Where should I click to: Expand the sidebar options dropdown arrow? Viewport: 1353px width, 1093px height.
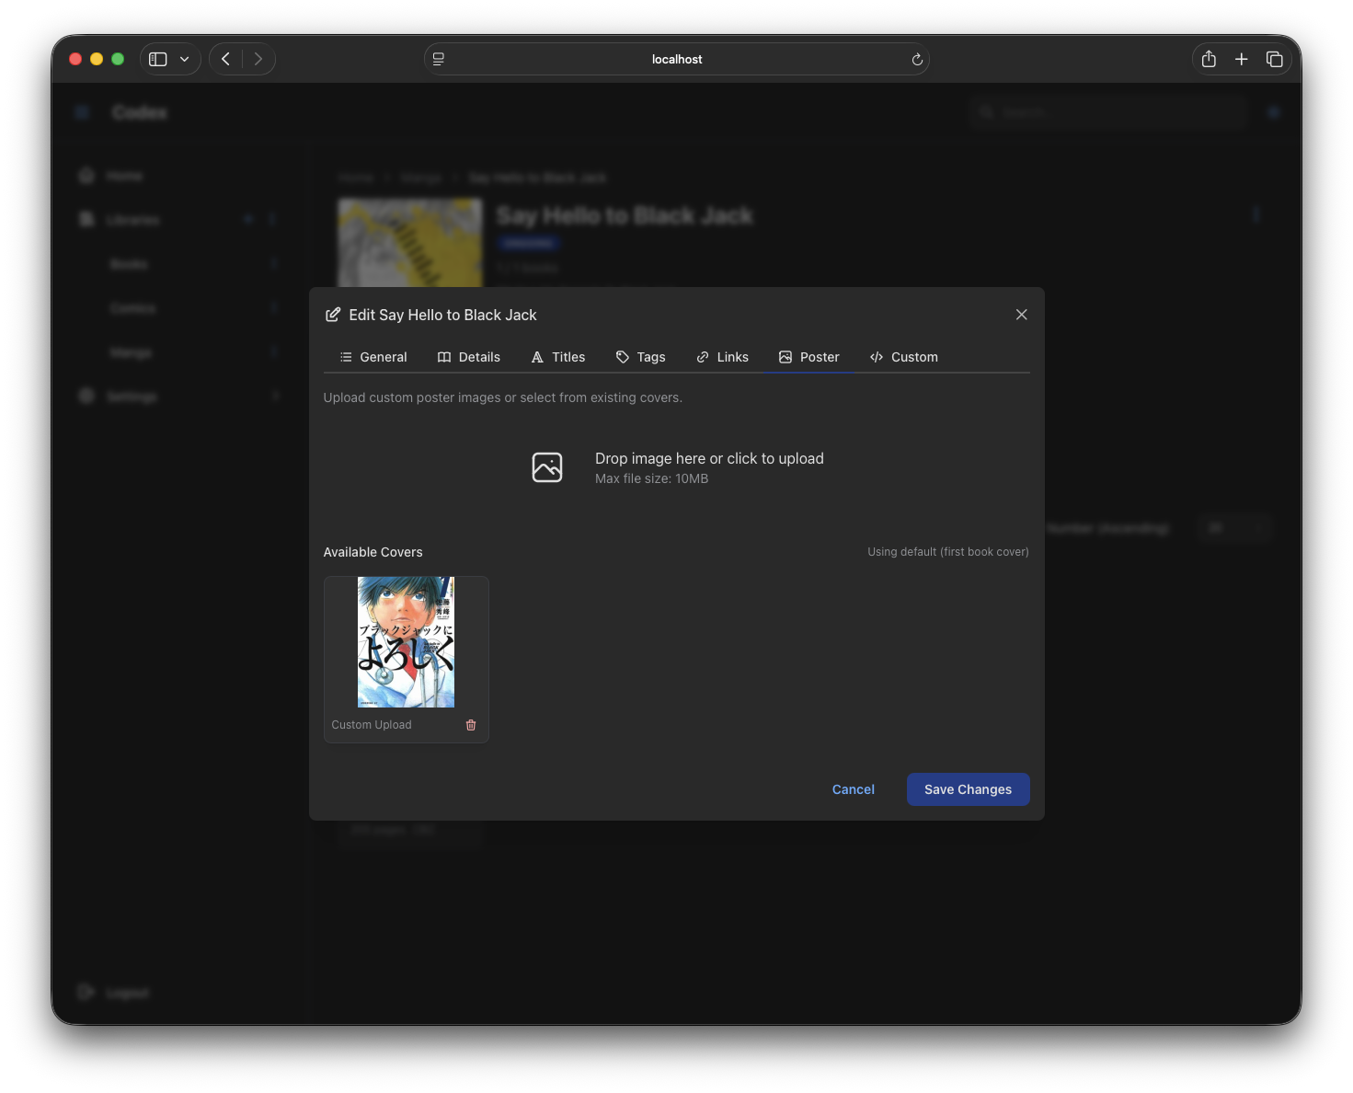click(185, 59)
